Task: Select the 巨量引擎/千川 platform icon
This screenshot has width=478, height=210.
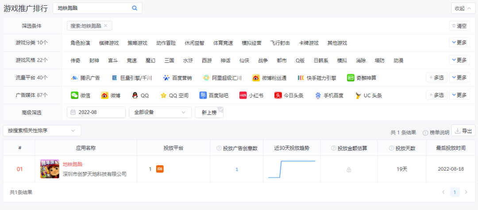Action: pyautogui.click(x=114, y=78)
